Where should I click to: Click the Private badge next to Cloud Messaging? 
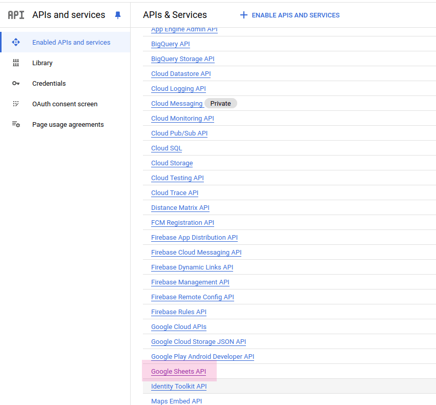pos(220,104)
